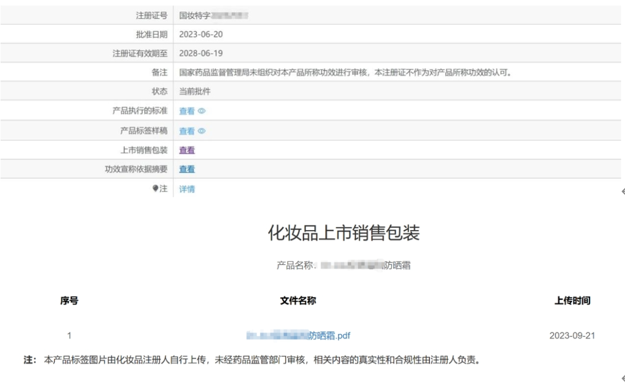Click the lightbulb icon next to 注
Screen dimensions: 625x388
pos(156,188)
